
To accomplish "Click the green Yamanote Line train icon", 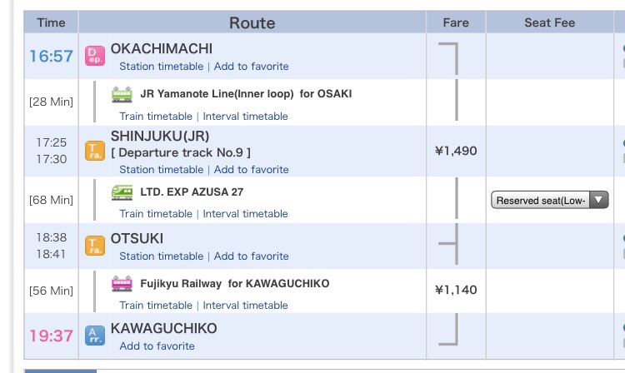I will click(122, 94).
